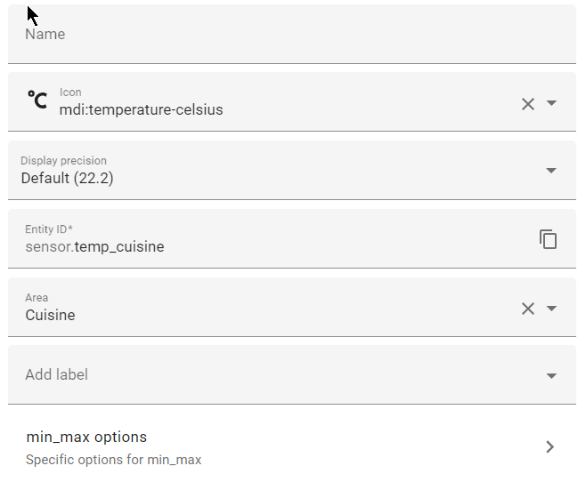Image resolution: width=586 pixels, height=482 pixels.
Task: Click the Cuisine area value
Action: (50, 315)
